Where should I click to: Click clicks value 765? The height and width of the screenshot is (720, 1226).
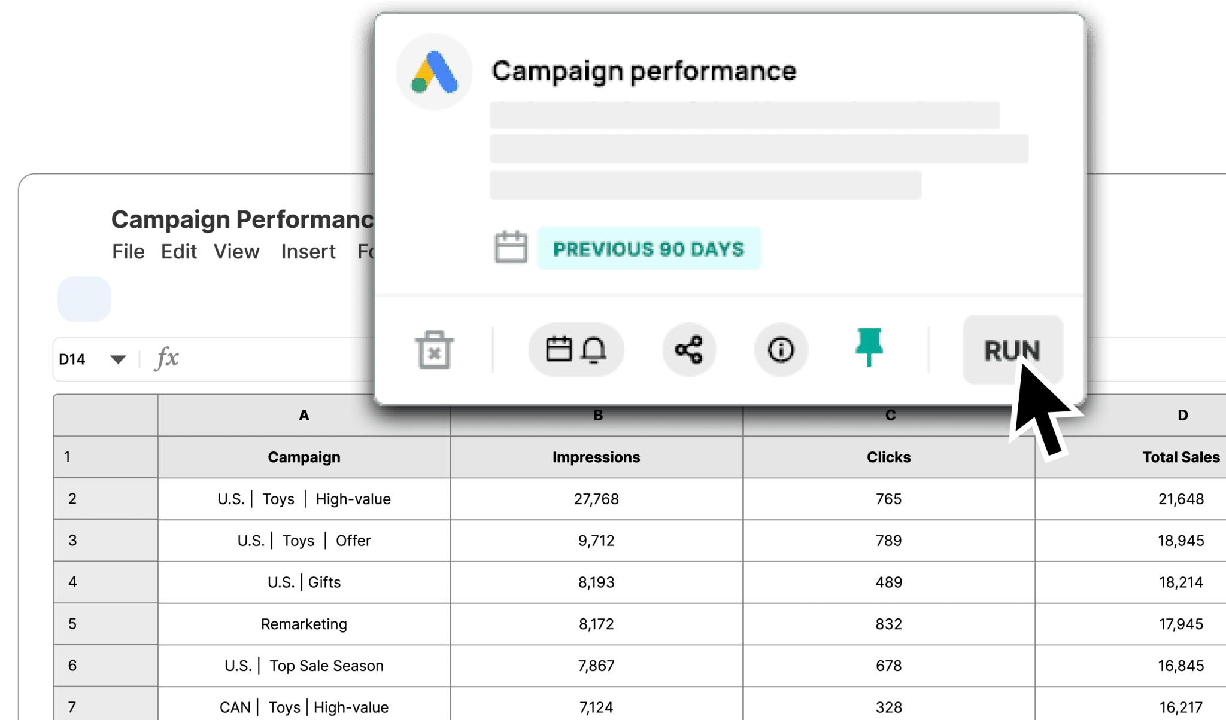(x=889, y=499)
